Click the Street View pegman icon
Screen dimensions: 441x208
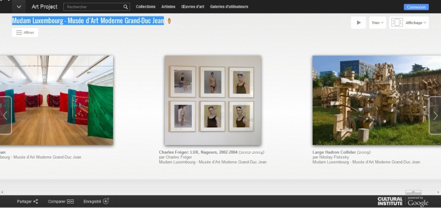click(x=169, y=21)
